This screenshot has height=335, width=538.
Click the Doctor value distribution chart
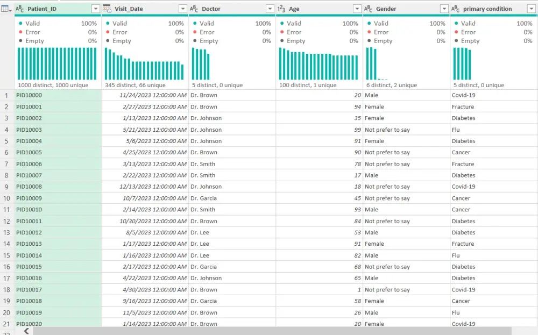tap(201, 63)
